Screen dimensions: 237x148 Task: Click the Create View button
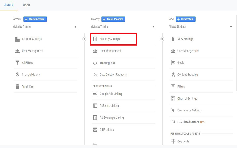coord(185,19)
